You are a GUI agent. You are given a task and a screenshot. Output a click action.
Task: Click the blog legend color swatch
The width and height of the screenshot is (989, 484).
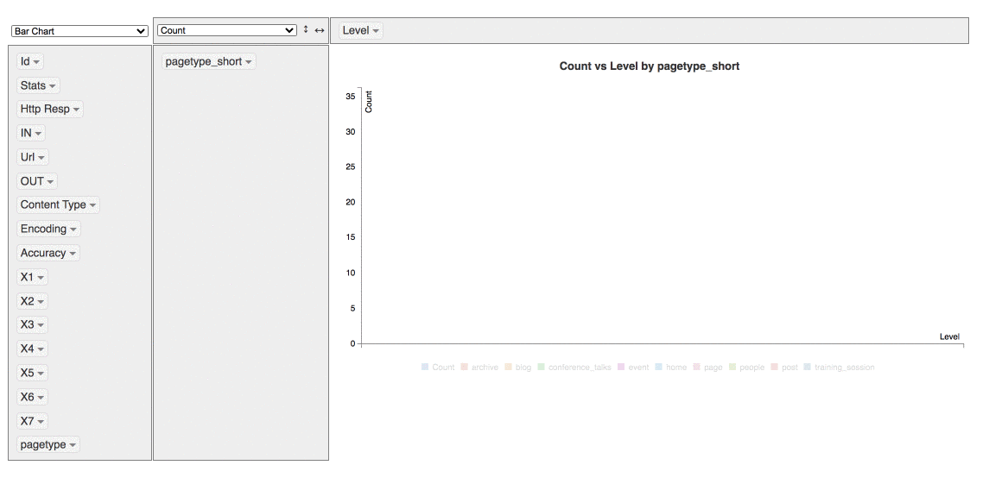pyautogui.click(x=509, y=368)
